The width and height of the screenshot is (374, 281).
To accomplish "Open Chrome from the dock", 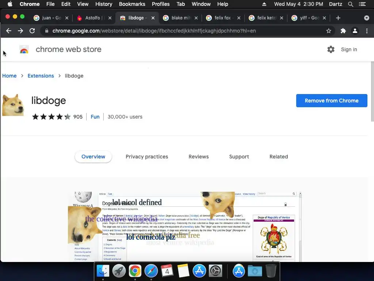I will [135, 271].
